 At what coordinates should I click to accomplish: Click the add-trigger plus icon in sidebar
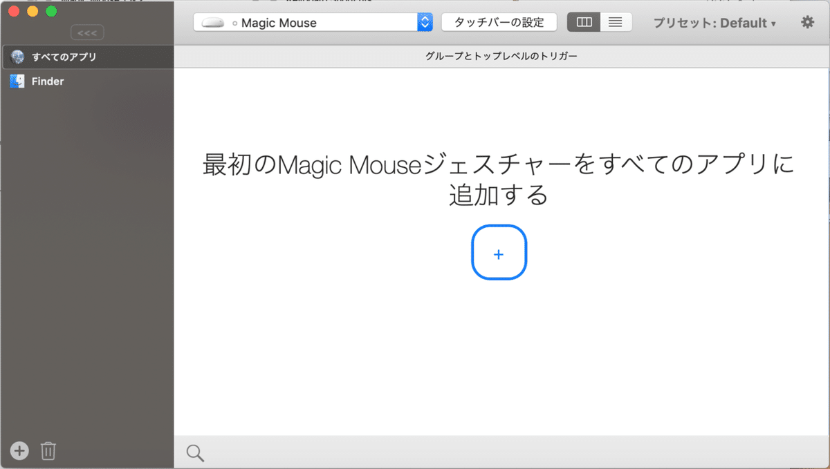click(19, 450)
